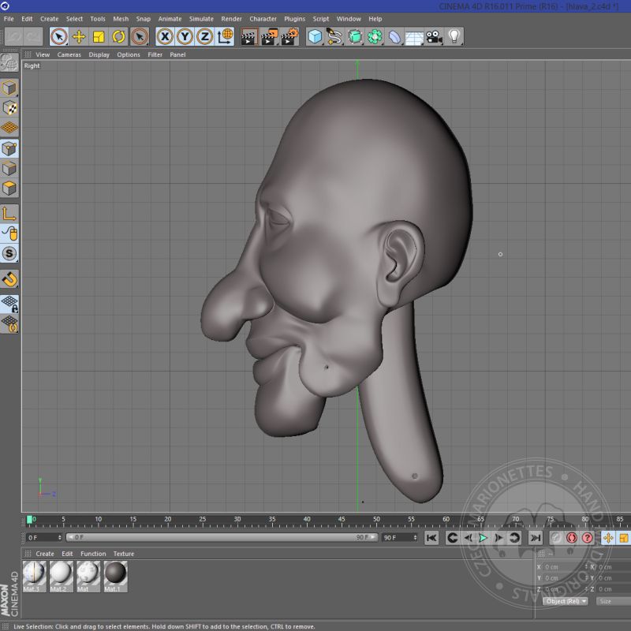Switch to Polygons mode in left sidebar

pos(9,189)
